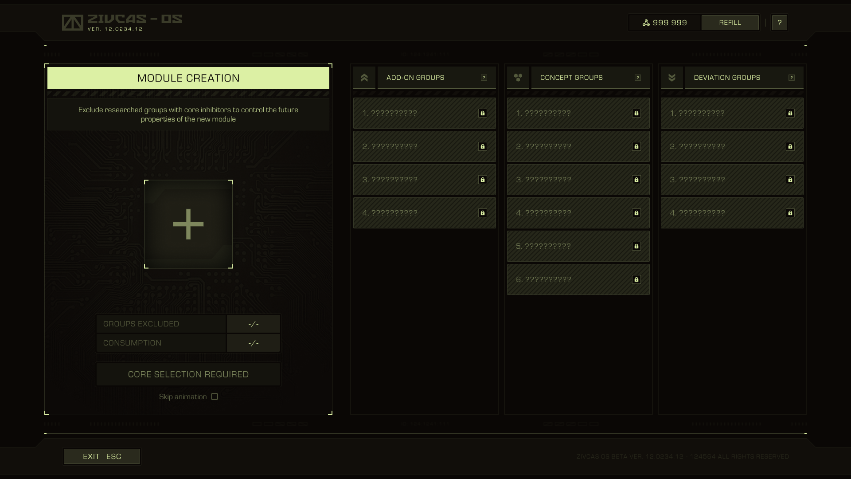Open the top-right question mark help button
The width and height of the screenshot is (851, 479).
[x=779, y=23]
